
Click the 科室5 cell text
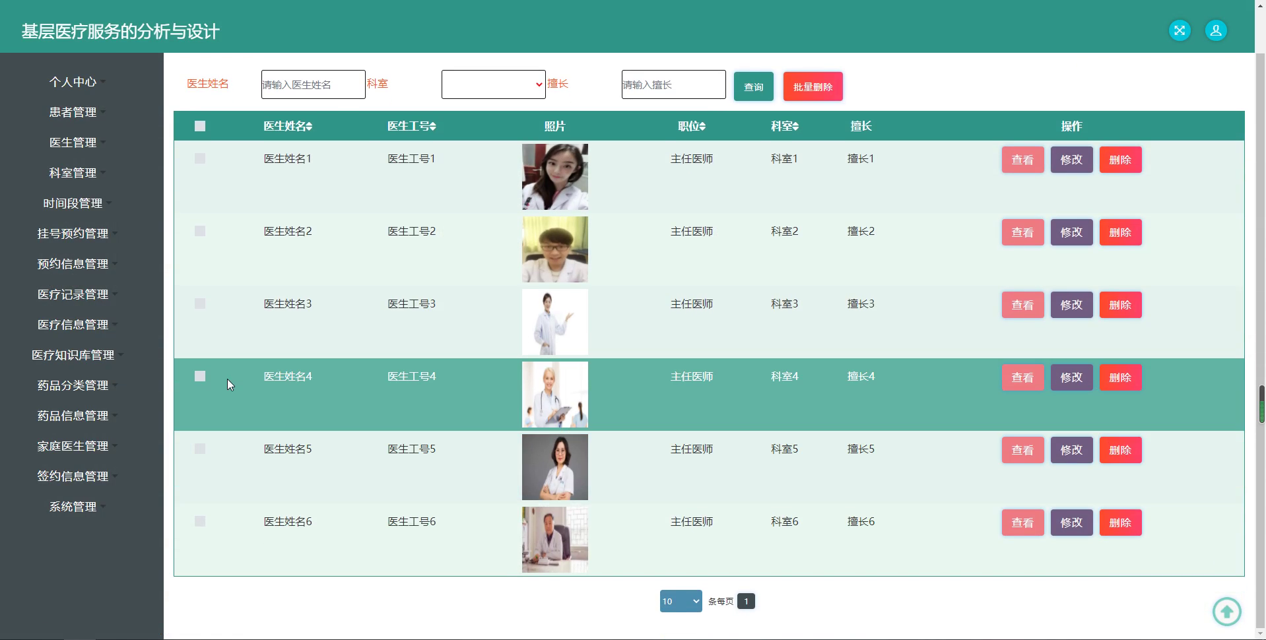tap(785, 449)
